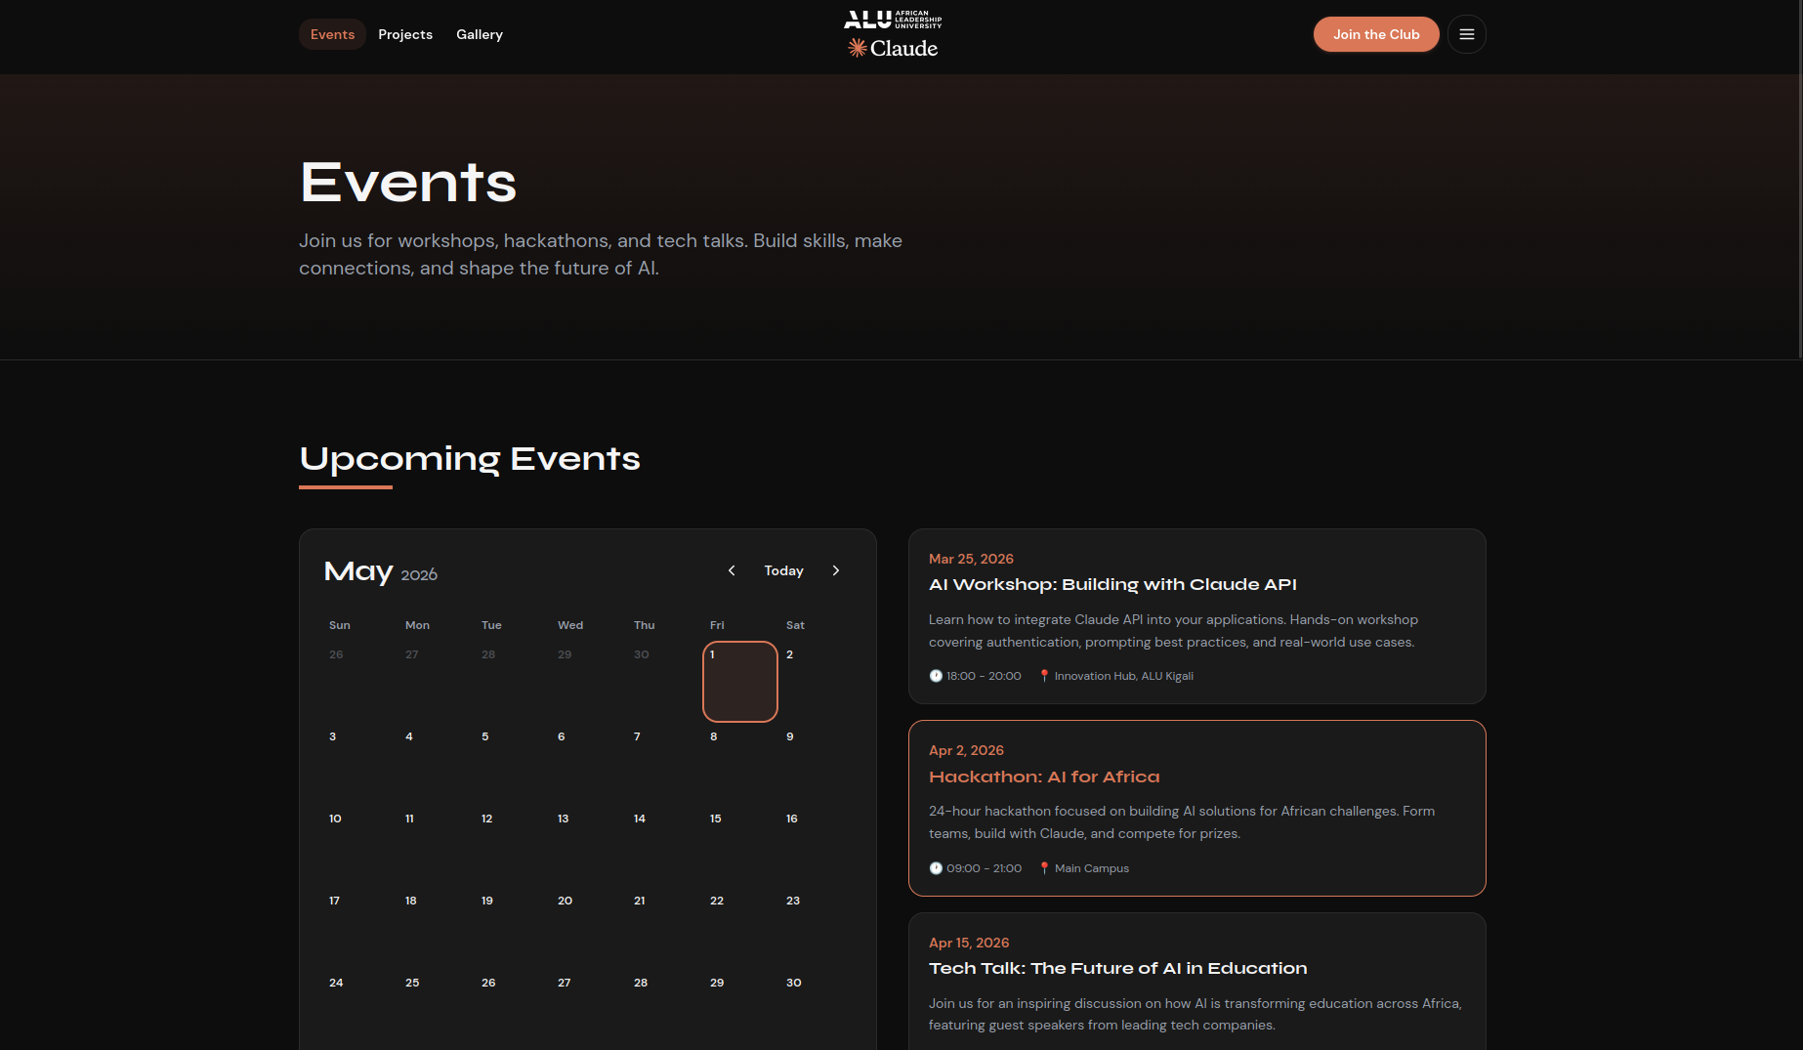Jump to Today in the calendar
Screen dimensions: 1803x1050
pyautogui.click(x=783, y=570)
